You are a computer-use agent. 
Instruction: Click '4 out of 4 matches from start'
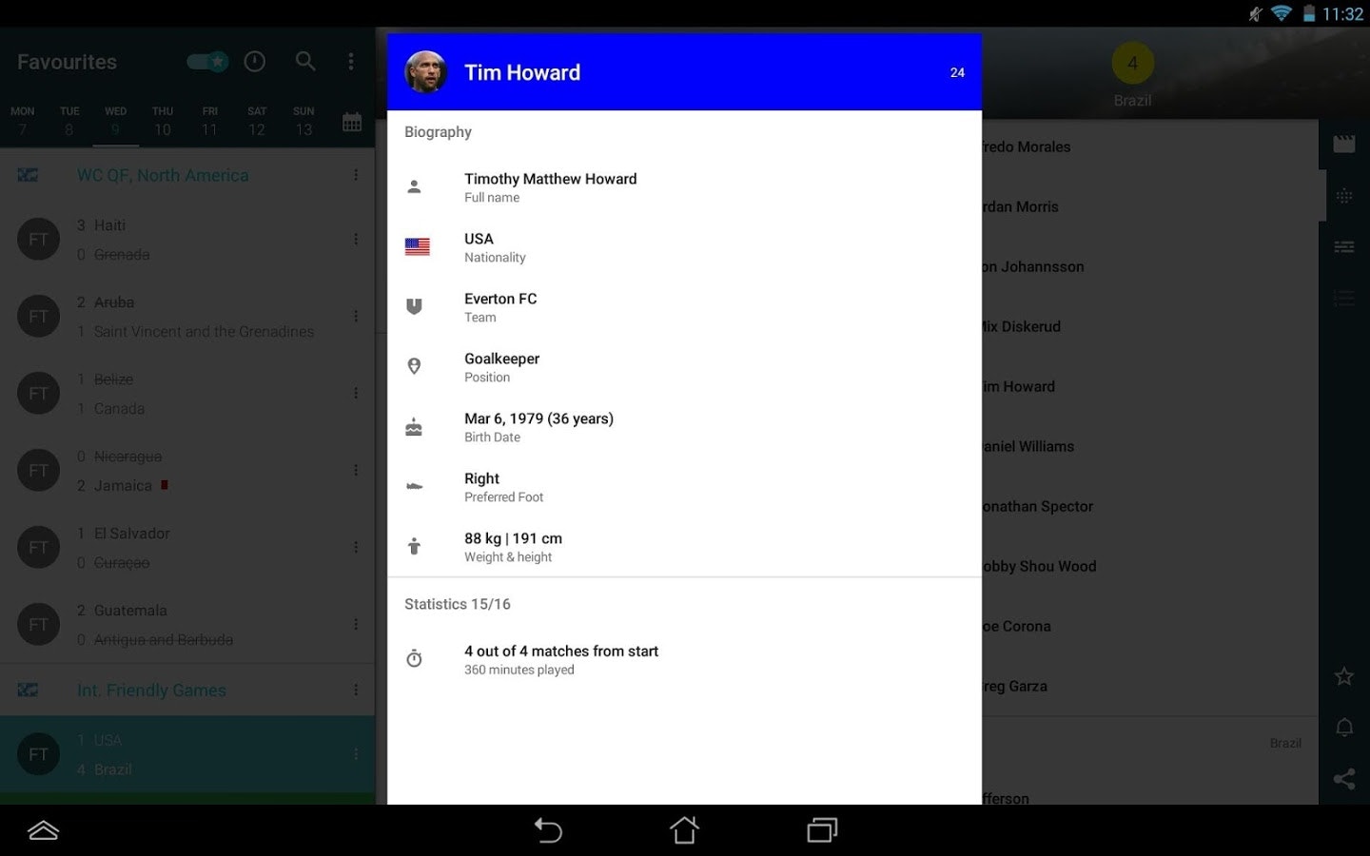561,651
